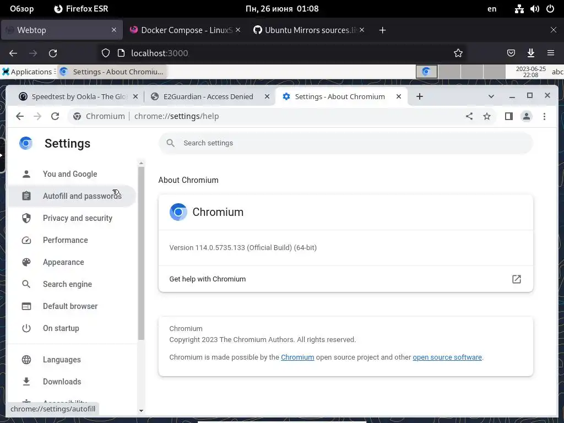Image resolution: width=564 pixels, height=423 pixels.
Task: Close the Speedtest by Ookla tab
Action: [x=135, y=96]
